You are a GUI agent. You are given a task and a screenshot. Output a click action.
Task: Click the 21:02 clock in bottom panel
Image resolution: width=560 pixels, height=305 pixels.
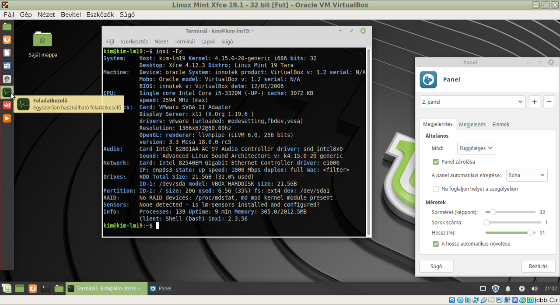[x=550, y=289]
